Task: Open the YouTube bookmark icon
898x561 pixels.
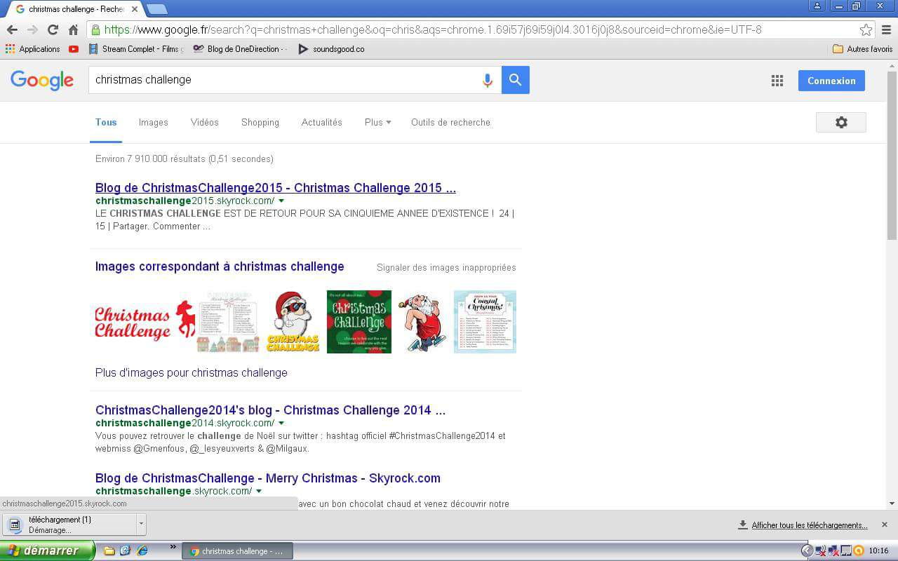Action: click(74, 49)
